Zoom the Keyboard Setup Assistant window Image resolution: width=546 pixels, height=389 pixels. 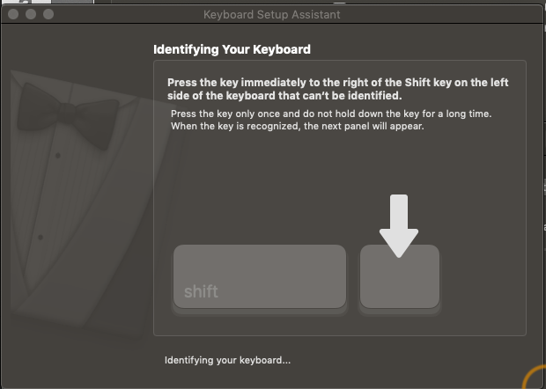coord(48,14)
